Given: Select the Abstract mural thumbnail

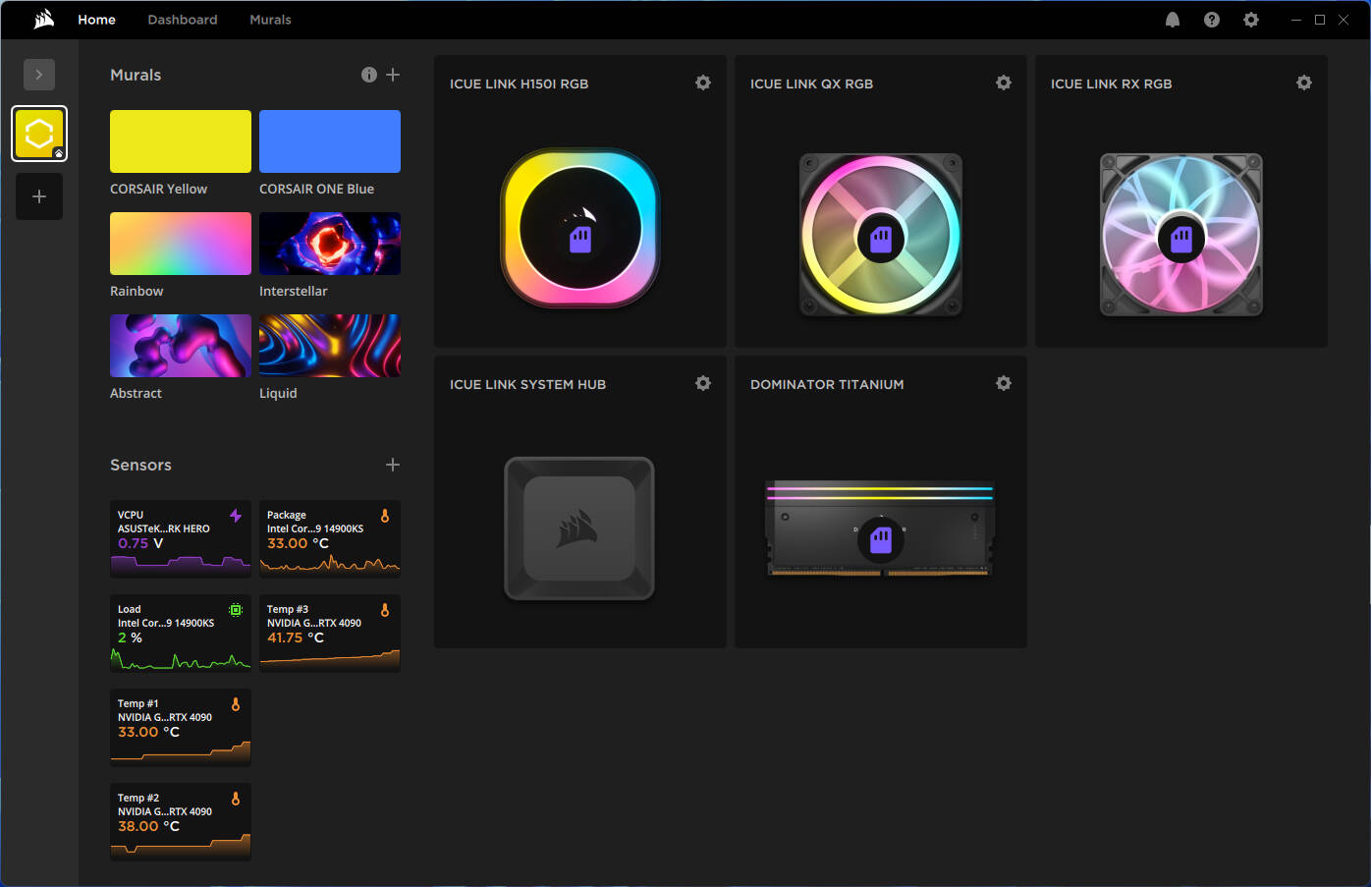Looking at the screenshot, I should click(x=181, y=346).
